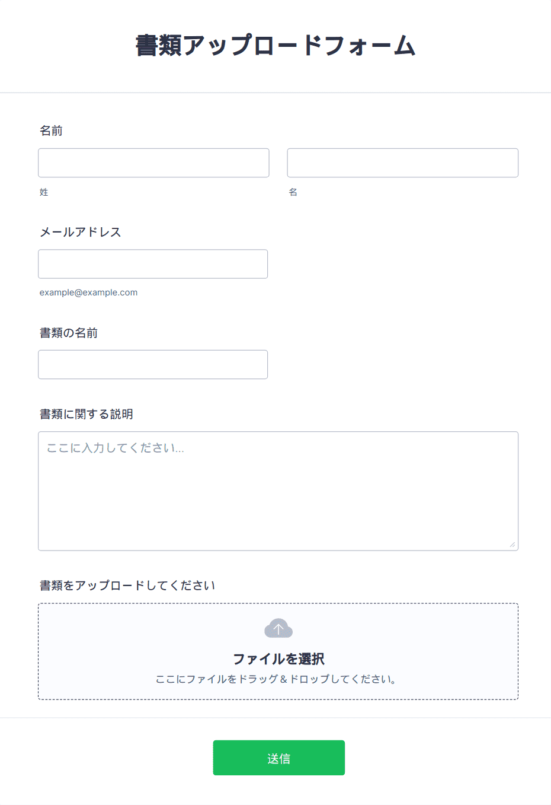Click the cloud upload icon
The width and height of the screenshot is (551, 805).
[x=278, y=628]
